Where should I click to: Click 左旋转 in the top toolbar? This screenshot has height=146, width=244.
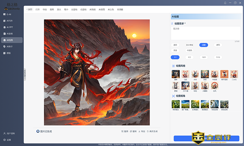[x=74, y=9]
